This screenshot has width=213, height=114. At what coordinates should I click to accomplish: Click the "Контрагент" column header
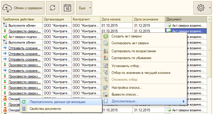86,19
